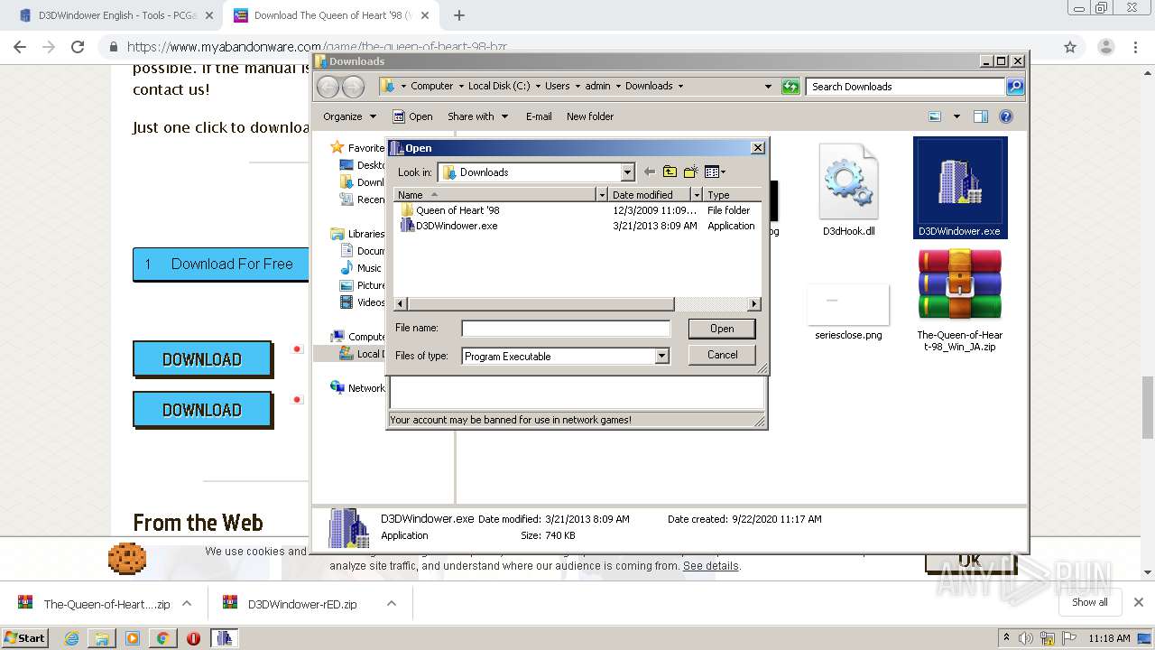Viewport: 1155px width, 650px height.
Task: Change the Explorer view icon
Action: pyautogui.click(x=935, y=116)
